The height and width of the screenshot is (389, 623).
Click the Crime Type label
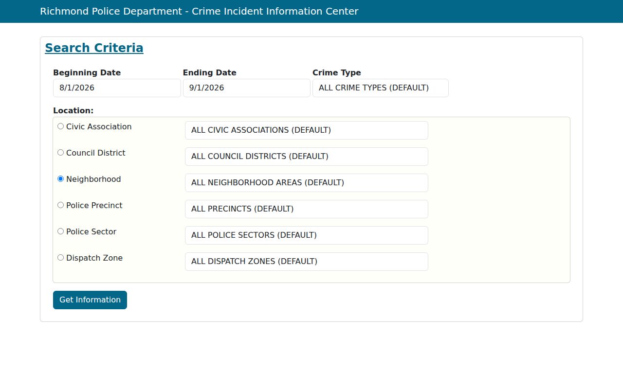click(x=337, y=73)
